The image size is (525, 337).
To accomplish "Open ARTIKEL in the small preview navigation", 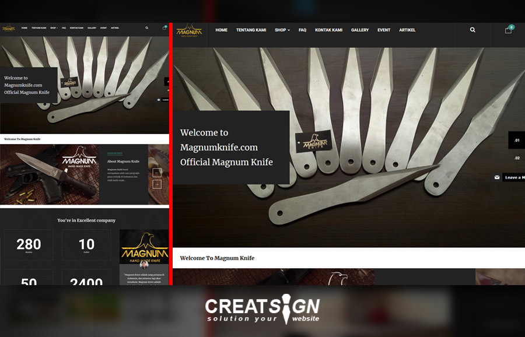I will (115, 28).
